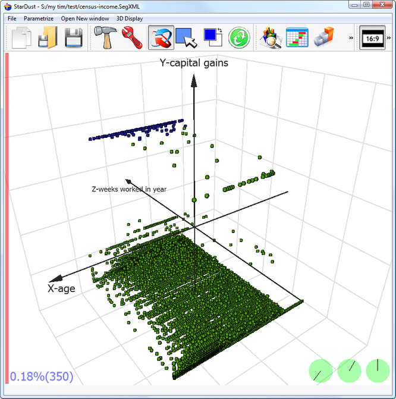Screen dimensions: 396x399
Task: Open file via folder-with-disk icon
Action: tap(48, 37)
